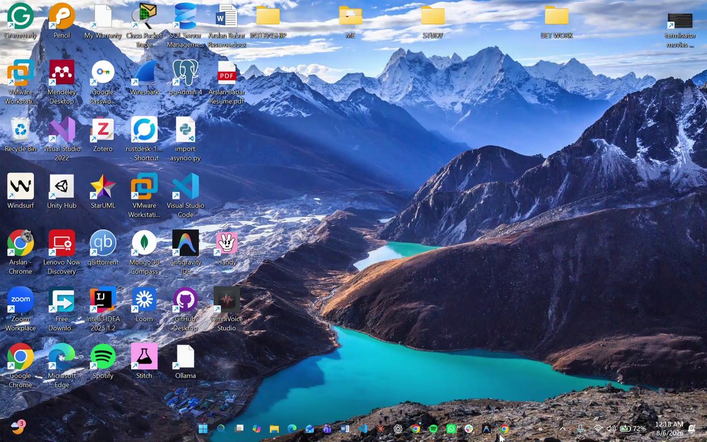Open OmniVoice Studio shortcut
Screen dimensions: 707x442
point(227,300)
